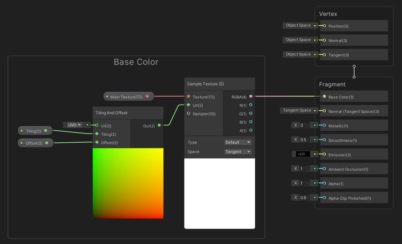Click the Object Space label beside Position(3)
The height and width of the screenshot is (244, 402).
pos(298,25)
